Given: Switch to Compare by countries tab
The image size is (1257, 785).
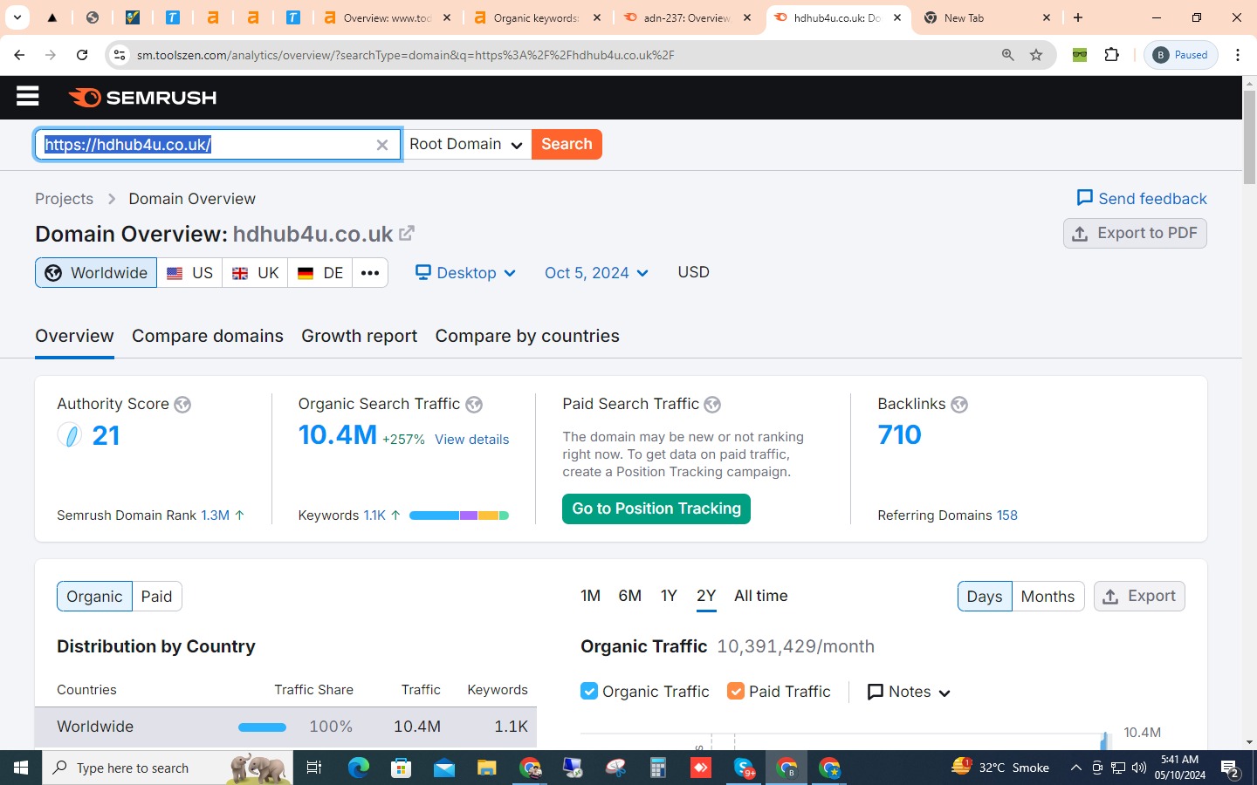Looking at the screenshot, I should 527,337.
